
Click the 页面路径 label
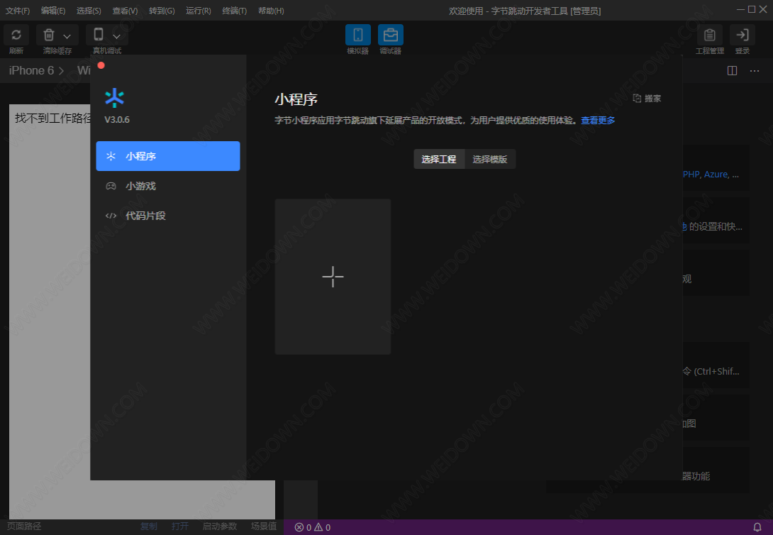23,526
